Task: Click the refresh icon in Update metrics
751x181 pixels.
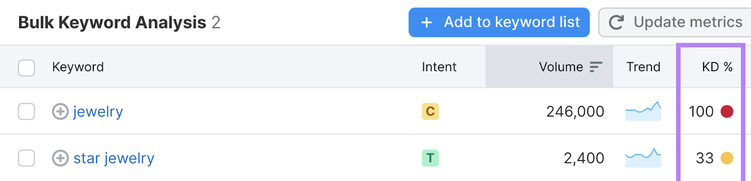Action: click(x=616, y=22)
